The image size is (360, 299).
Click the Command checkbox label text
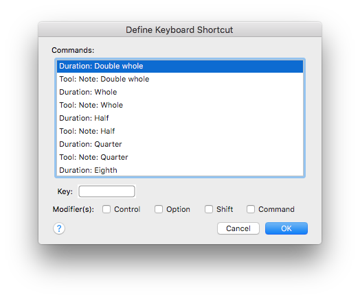click(x=276, y=209)
